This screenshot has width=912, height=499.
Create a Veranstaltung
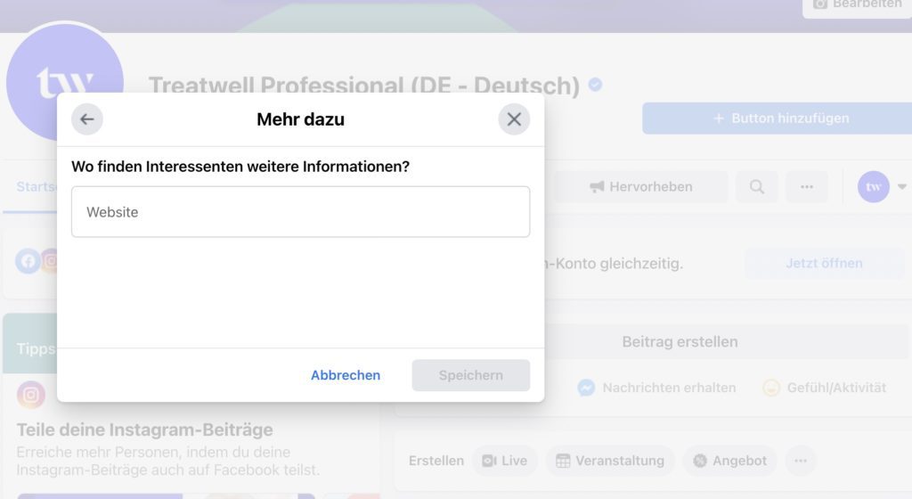coord(610,461)
